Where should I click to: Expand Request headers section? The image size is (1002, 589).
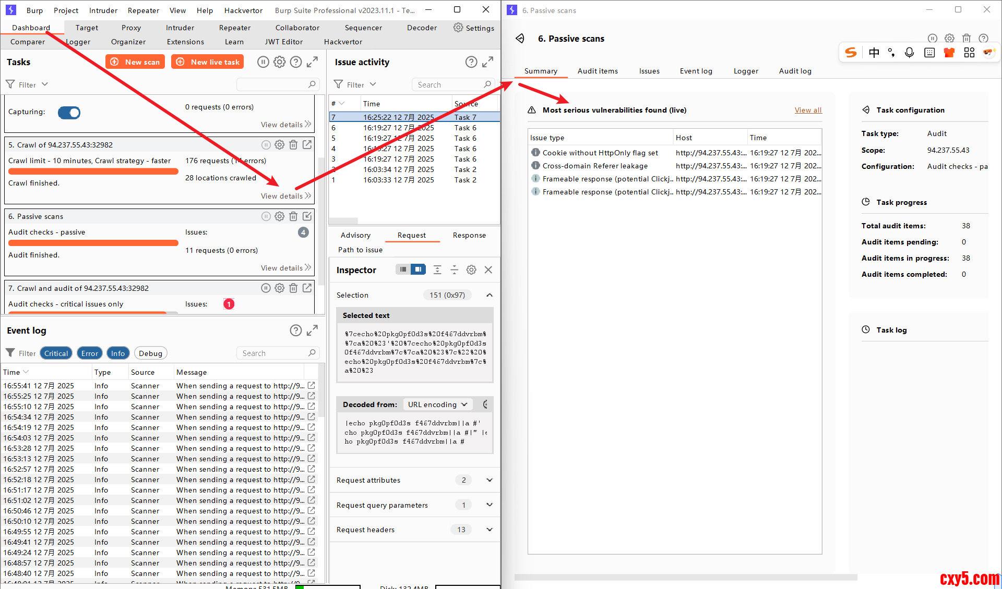tap(489, 530)
